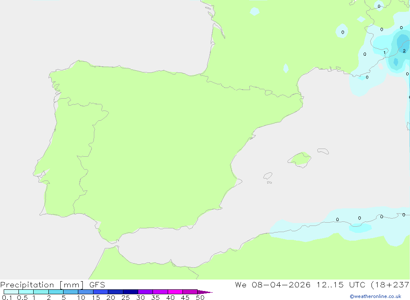
Task: Click the 5–10 mm light blue legend swatch
Action: (71, 292)
